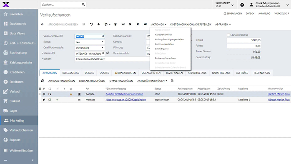Open Aktivität hinzufügen dropdown
The height and width of the screenshot is (164, 291).
click(x=152, y=81)
